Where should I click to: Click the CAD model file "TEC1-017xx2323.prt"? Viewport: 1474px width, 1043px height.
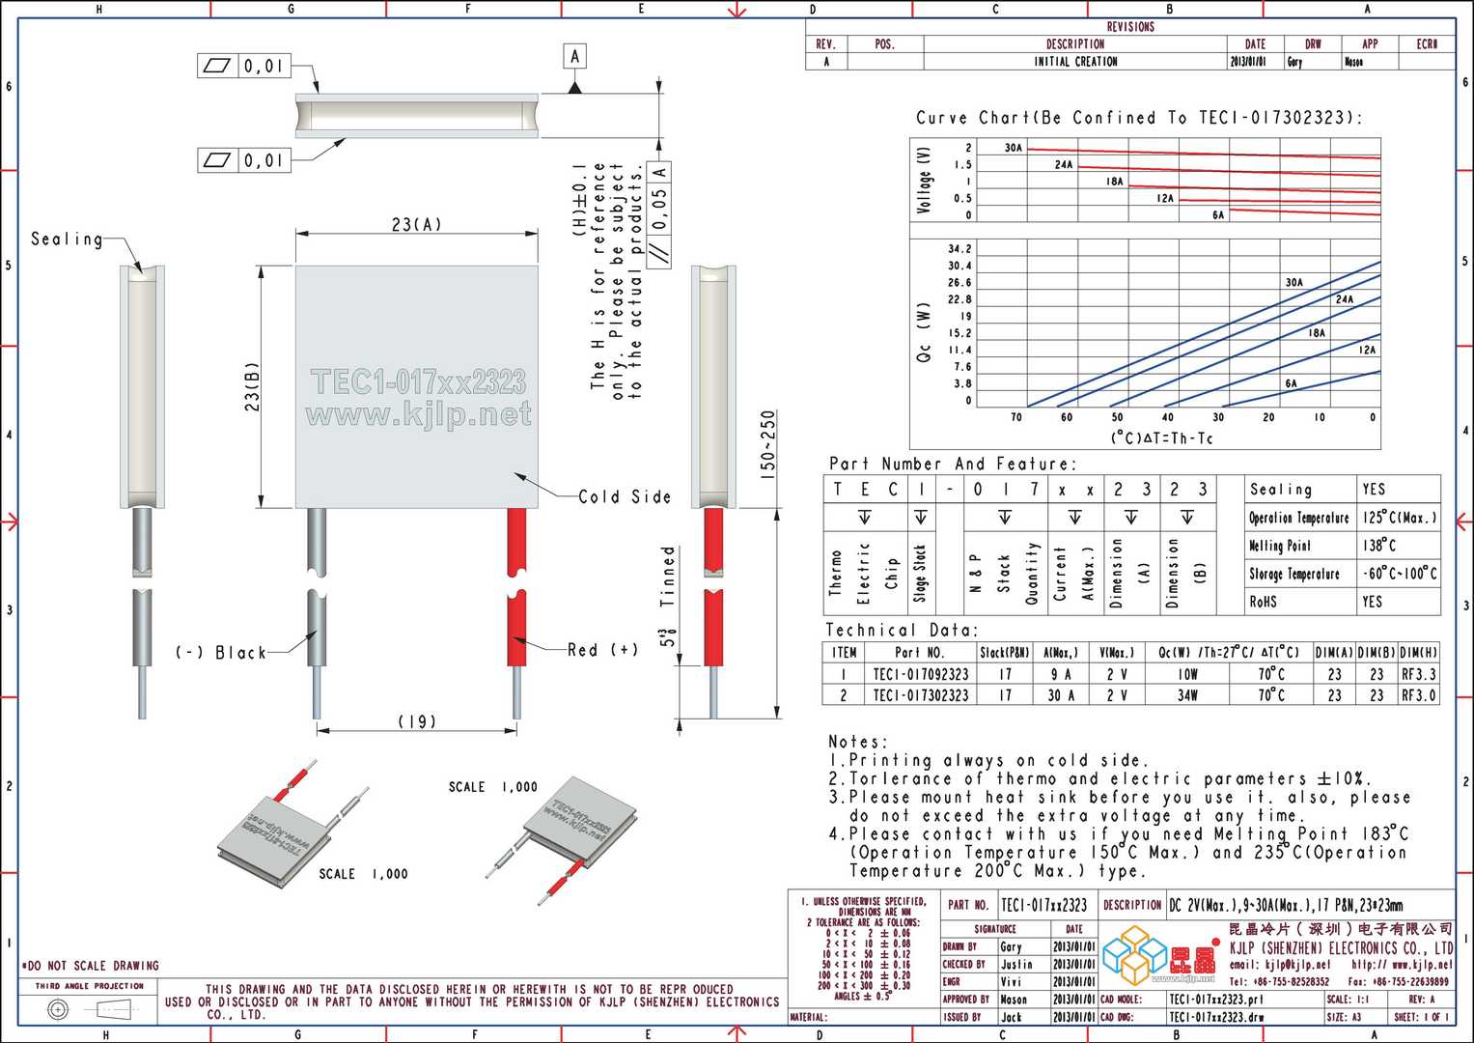1215,1000
